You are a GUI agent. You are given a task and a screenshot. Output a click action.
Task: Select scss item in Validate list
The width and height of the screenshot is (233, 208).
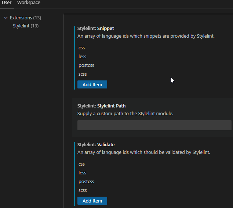[83, 190]
